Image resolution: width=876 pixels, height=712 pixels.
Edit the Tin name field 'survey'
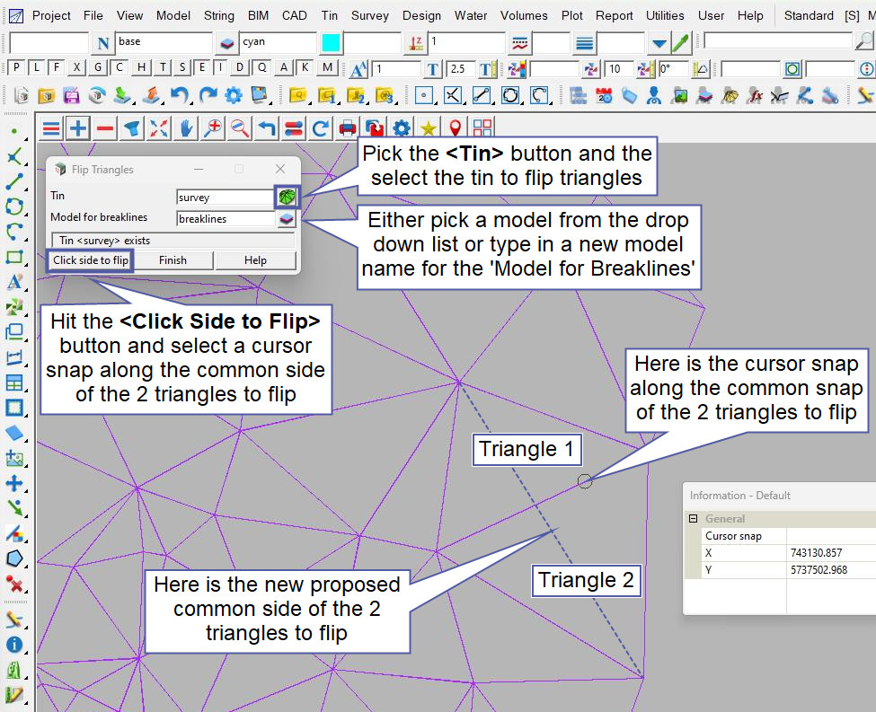pyautogui.click(x=226, y=198)
